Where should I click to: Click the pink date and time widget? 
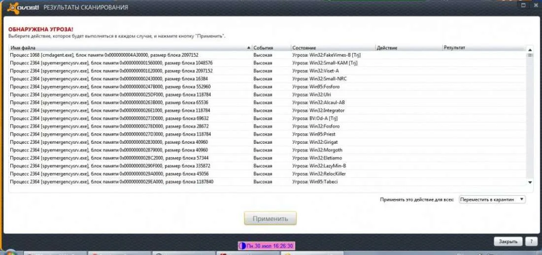pyautogui.click(x=266, y=246)
